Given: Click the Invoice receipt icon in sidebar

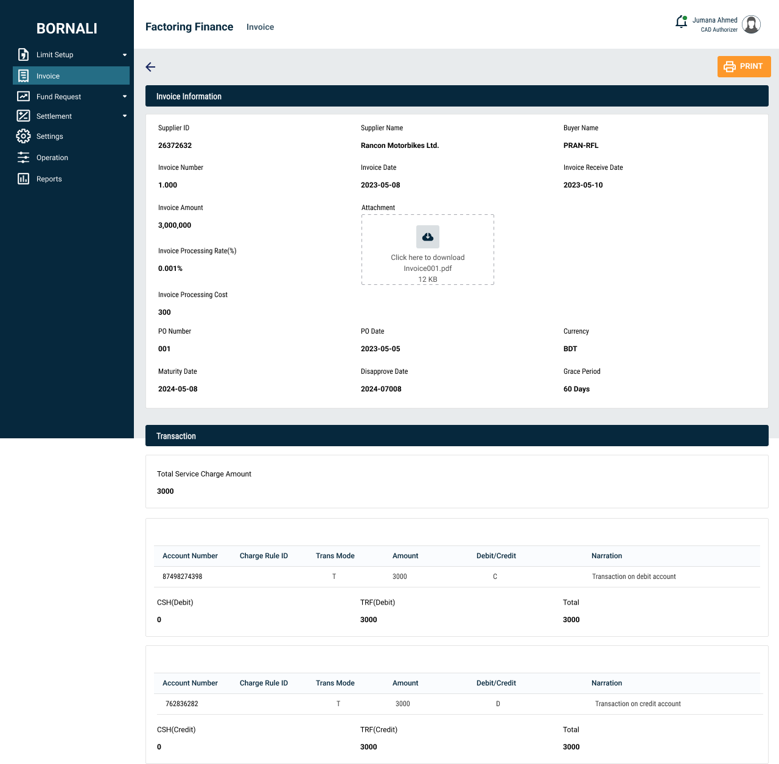Looking at the screenshot, I should [23, 76].
